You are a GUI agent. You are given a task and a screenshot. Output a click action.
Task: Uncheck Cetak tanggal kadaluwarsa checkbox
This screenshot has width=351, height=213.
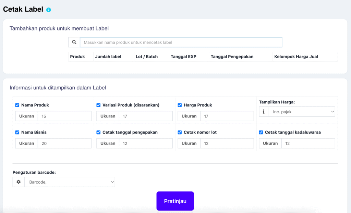click(261, 132)
